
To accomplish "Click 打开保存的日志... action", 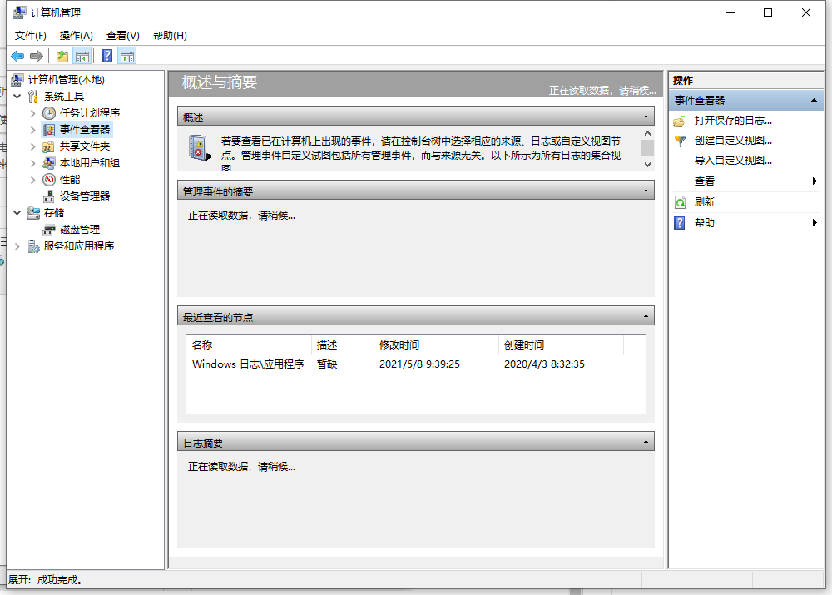I will [x=733, y=121].
